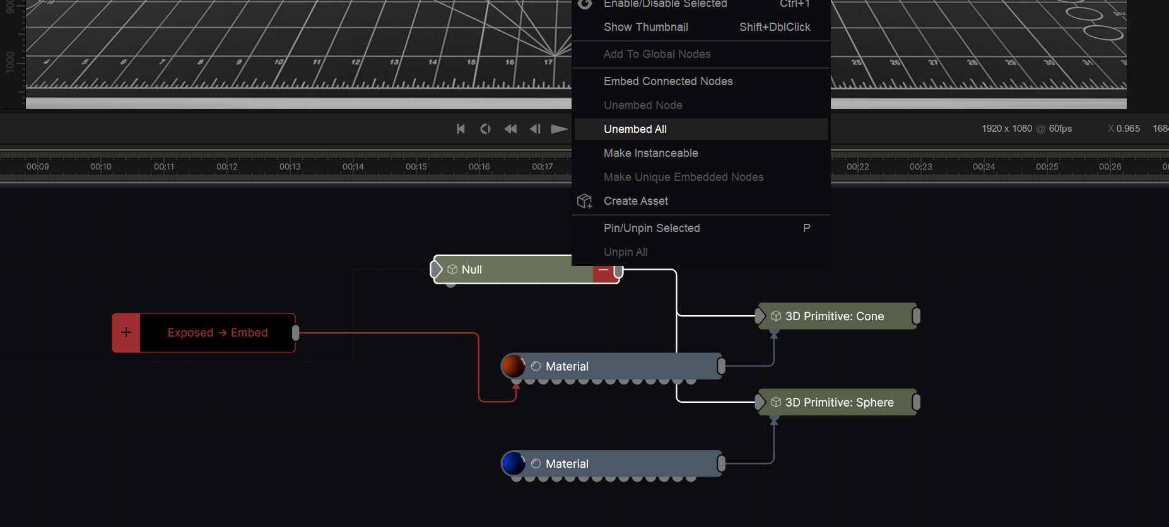1169x527 pixels.
Task: Click Embed Connected Nodes menu entry
Action: [x=667, y=81]
